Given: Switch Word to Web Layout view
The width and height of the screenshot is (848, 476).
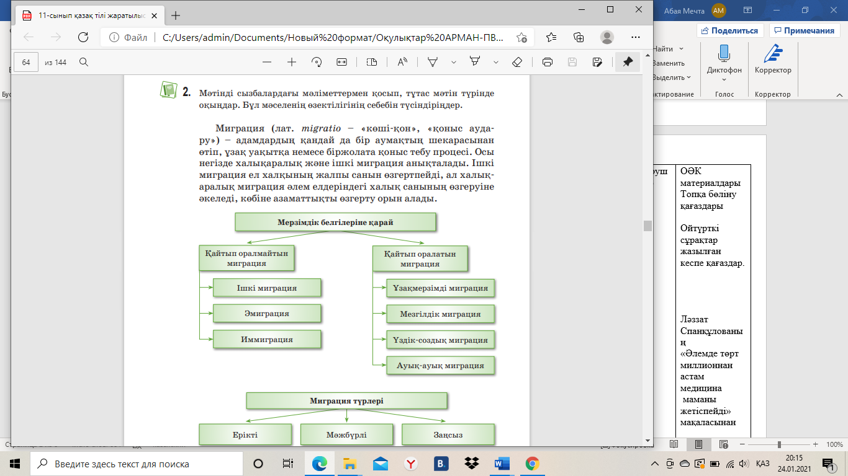Looking at the screenshot, I should (x=723, y=444).
